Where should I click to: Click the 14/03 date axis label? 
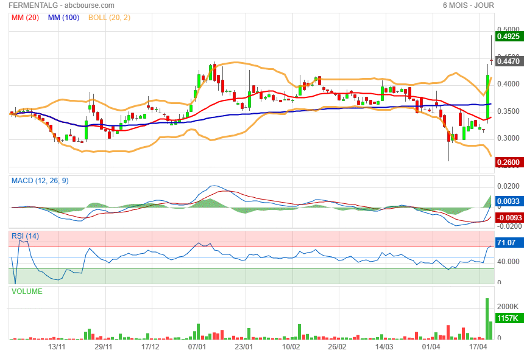coord(384,347)
